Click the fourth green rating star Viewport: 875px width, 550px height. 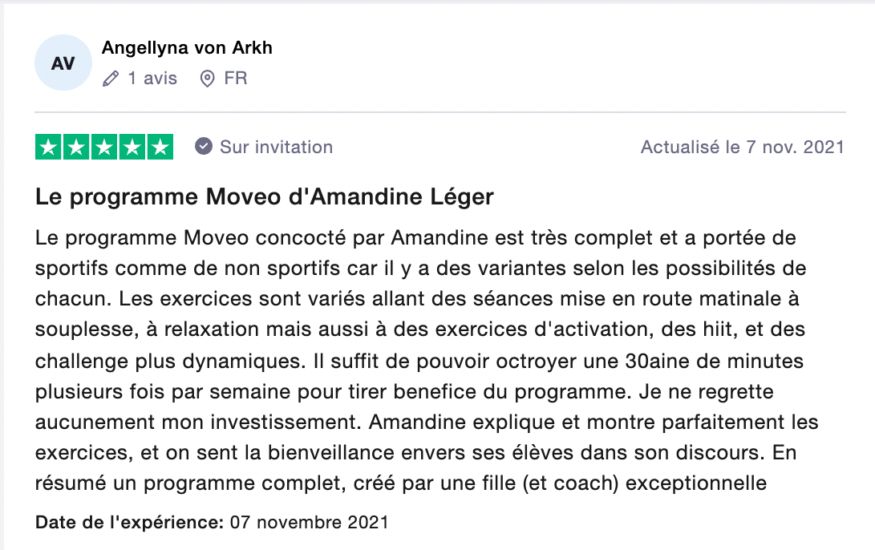tap(132, 148)
